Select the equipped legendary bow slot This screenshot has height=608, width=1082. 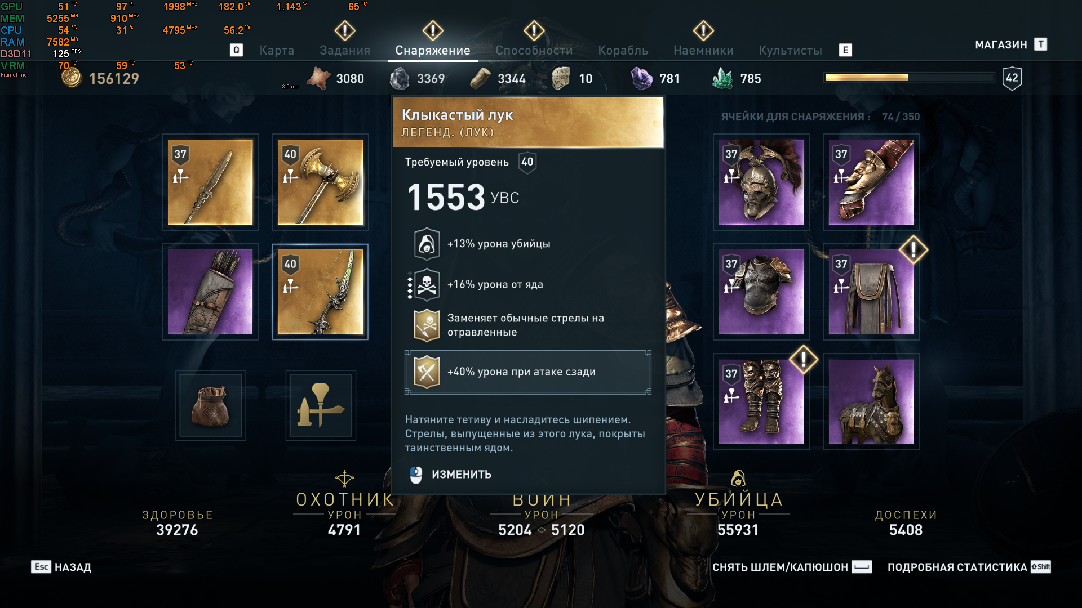[320, 292]
